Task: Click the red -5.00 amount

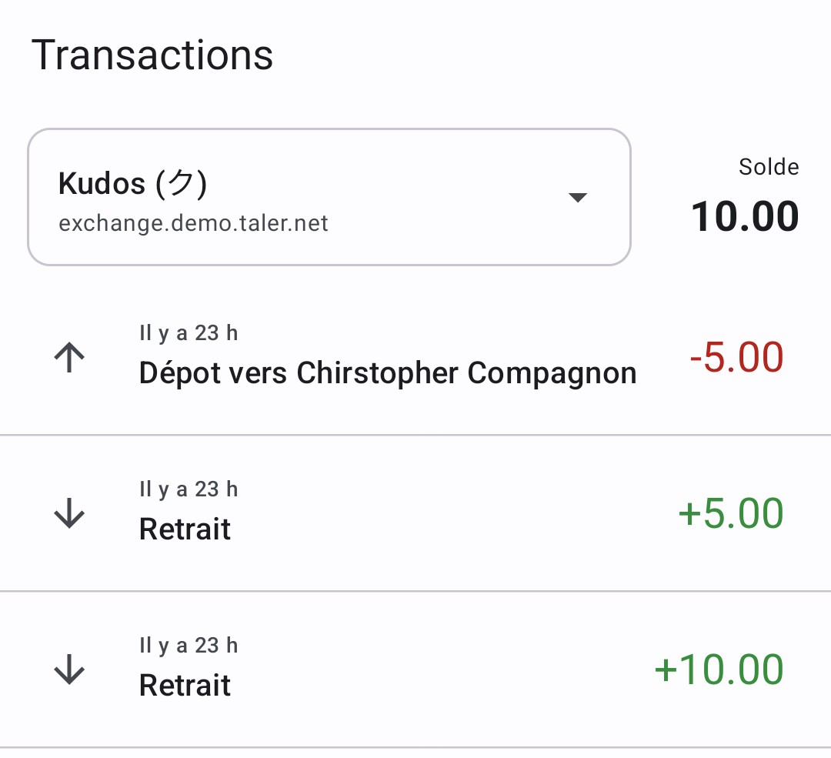Action: (x=736, y=356)
